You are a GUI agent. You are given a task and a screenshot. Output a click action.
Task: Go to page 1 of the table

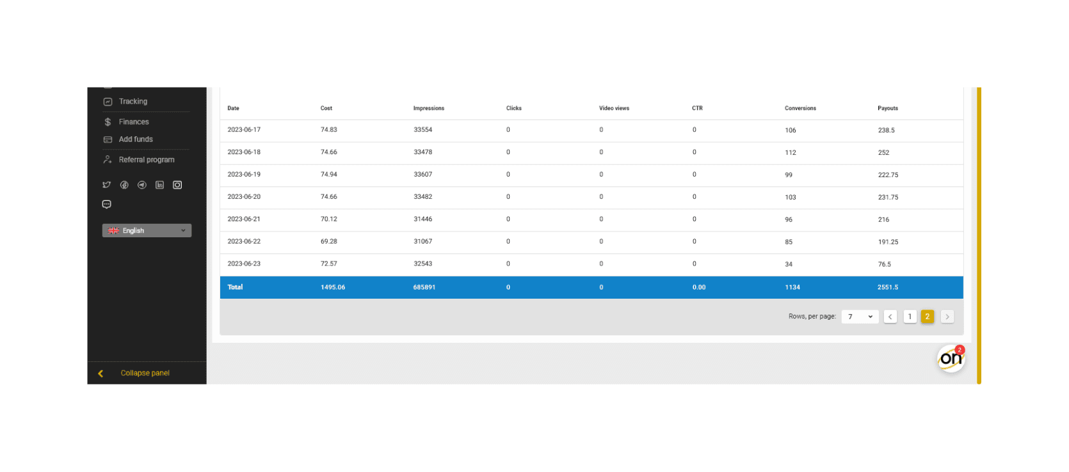(x=910, y=317)
